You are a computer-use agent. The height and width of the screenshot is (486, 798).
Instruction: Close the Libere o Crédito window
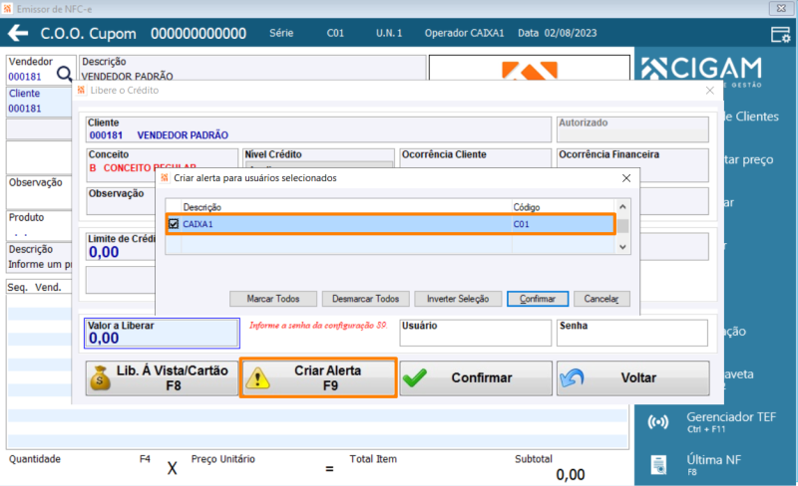coord(710,91)
